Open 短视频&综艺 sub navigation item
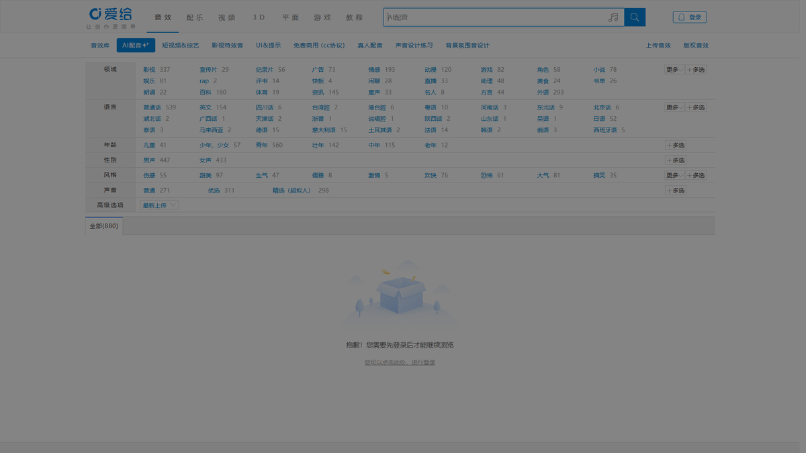Viewport: 806px width, 453px height. coord(181,46)
